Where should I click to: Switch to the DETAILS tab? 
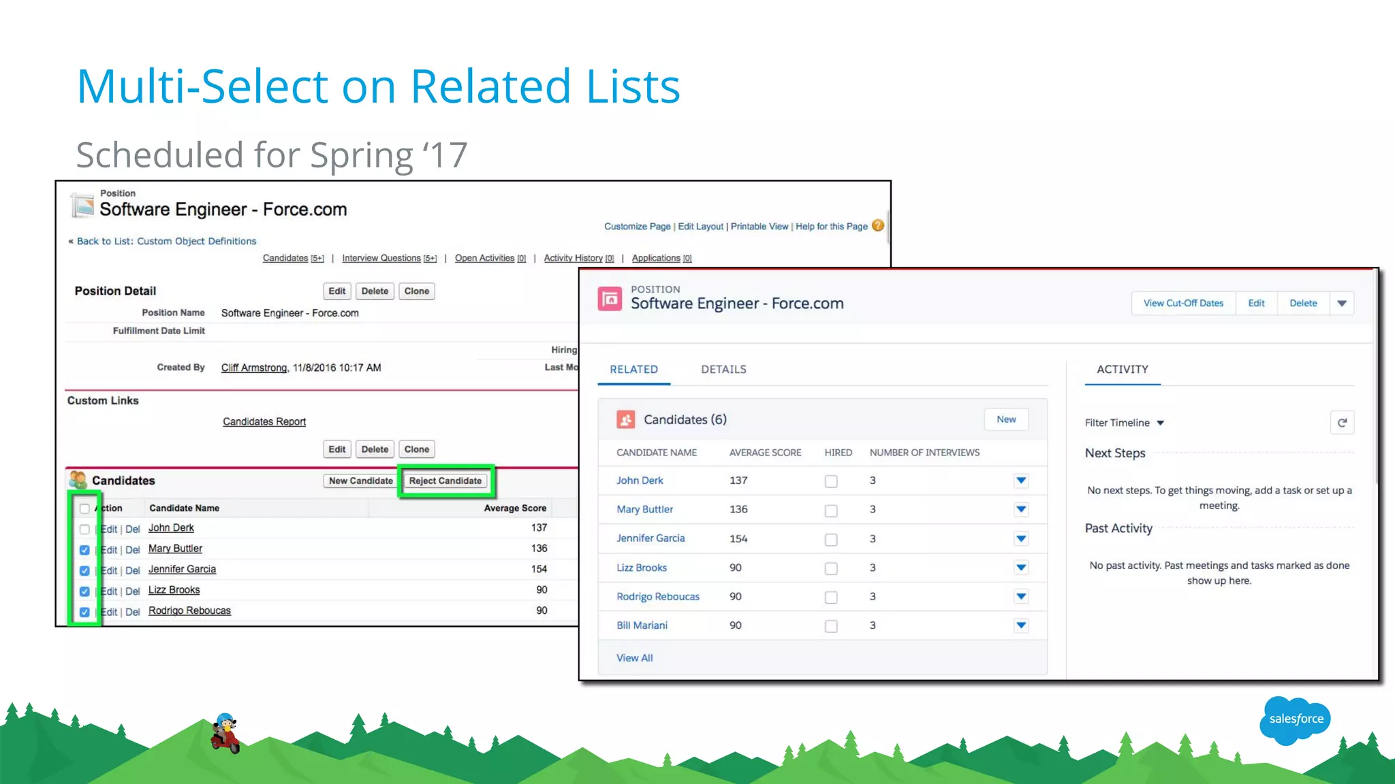pyautogui.click(x=723, y=370)
